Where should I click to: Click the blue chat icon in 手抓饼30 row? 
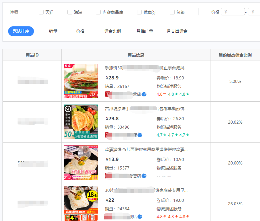(144, 94)
